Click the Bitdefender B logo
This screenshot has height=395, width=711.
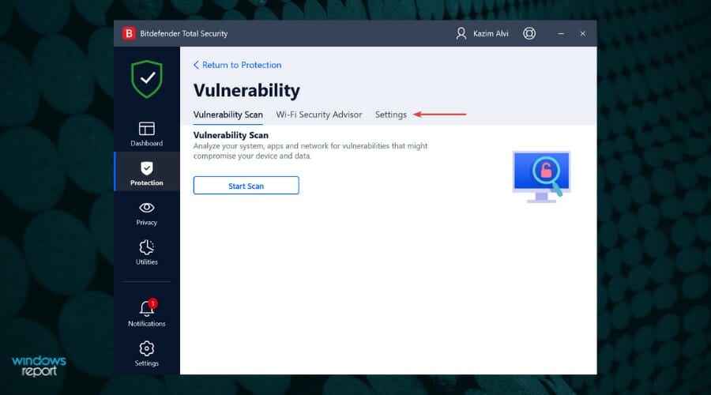129,33
